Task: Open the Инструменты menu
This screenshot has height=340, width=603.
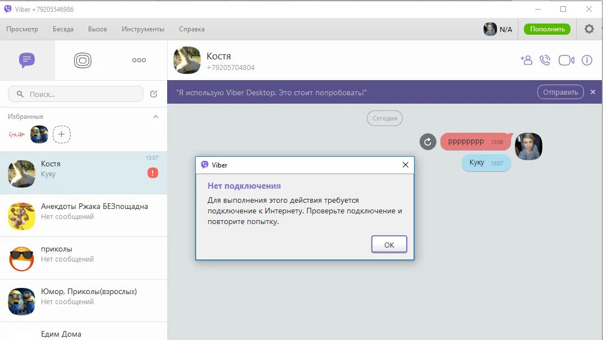Action: (142, 29)
